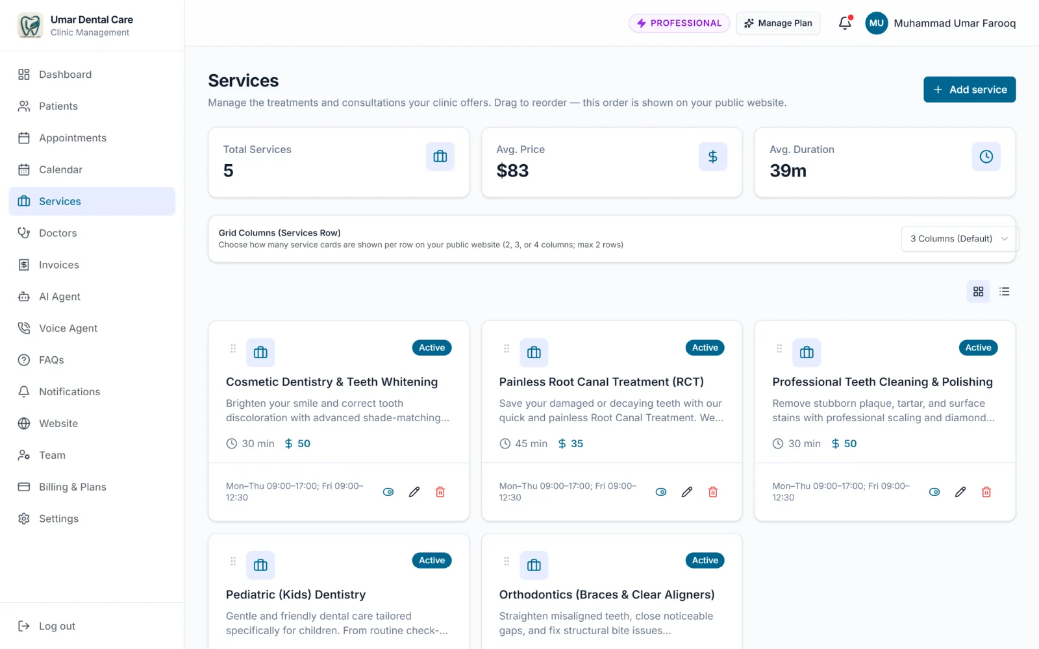Click Orthodontics (Braces & Clear Aligners) title
The height and width of the screenshot is (649, 1039).
tap(607, 594)
